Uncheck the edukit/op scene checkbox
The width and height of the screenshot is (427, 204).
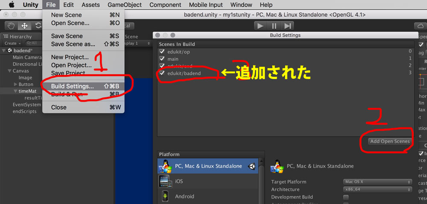tap(162, 51)
